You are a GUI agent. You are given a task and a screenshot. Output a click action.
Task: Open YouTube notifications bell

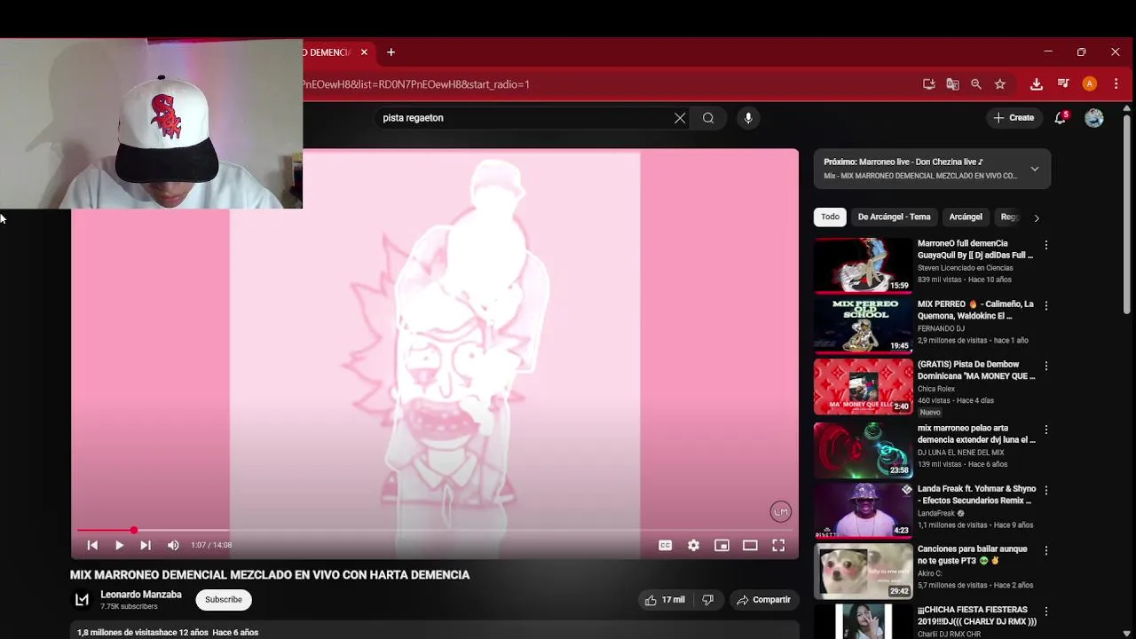tap(1060, 118)
